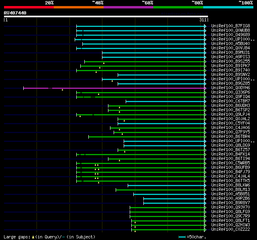Select hit label UniRef100_Q9C7R9
The height and width of the screenshot is (240, 257).
(x=230, y=216)
